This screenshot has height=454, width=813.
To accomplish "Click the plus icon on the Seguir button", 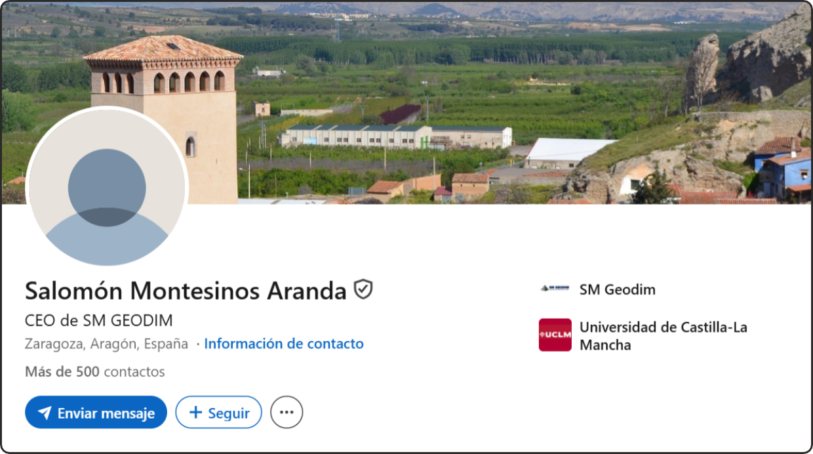I will (195, 413).
